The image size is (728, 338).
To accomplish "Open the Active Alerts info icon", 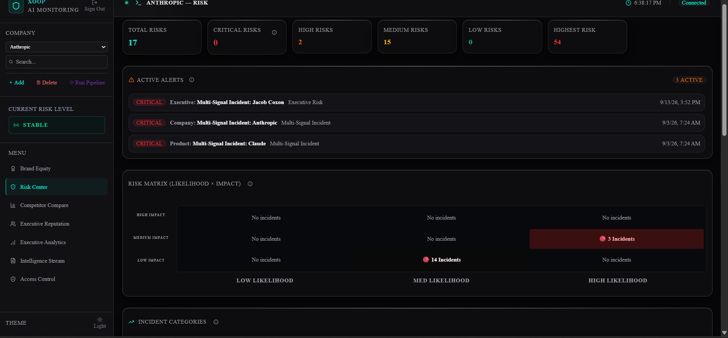I will (x=192, y=80).
